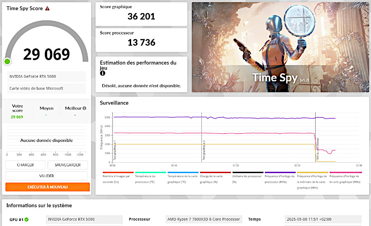371x226 pixels.
Task: Click the AMD Ryzen 7 7800X3D processor field
Action: (204, 219)
